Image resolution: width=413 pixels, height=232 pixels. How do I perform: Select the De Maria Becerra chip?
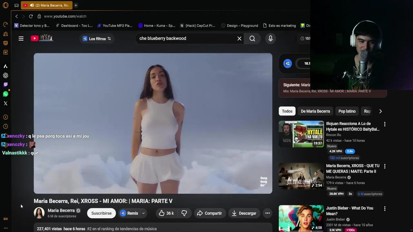coord(315,111)
